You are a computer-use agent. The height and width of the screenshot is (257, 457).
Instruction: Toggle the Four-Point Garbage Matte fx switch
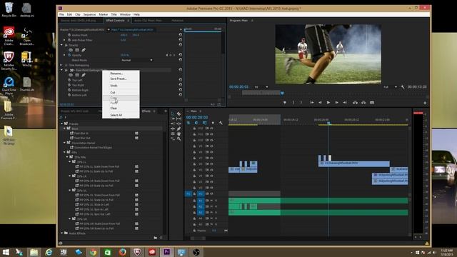pyautogui.click(x=66, y=70)
